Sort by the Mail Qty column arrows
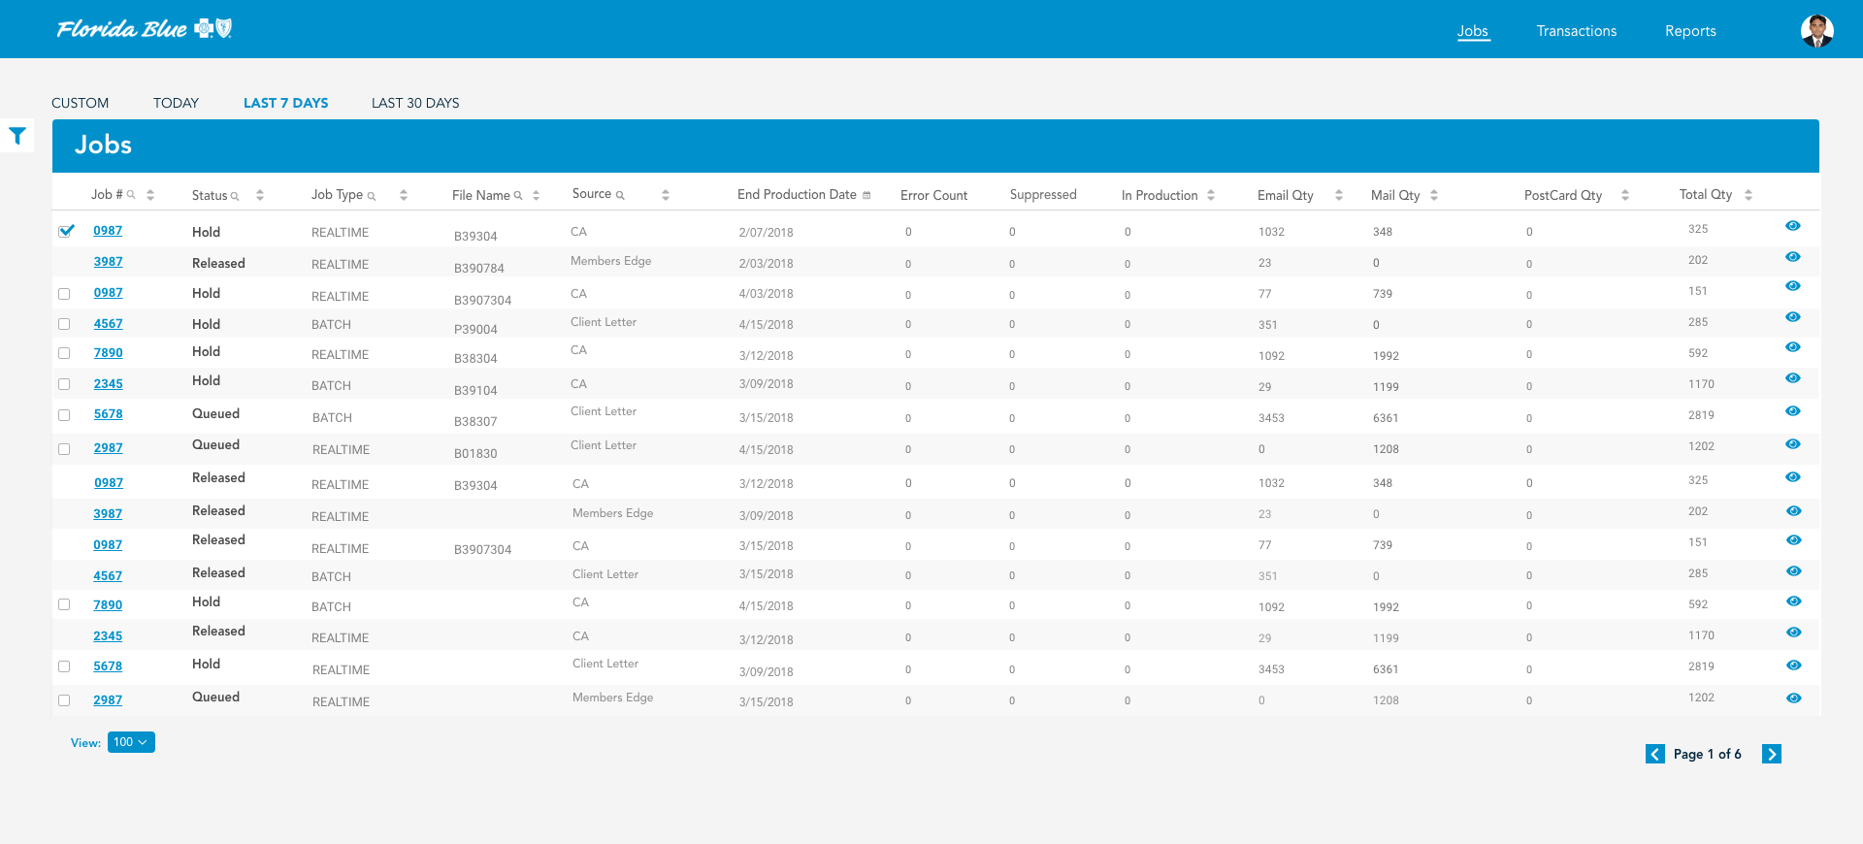 [x=1434, y=195]
